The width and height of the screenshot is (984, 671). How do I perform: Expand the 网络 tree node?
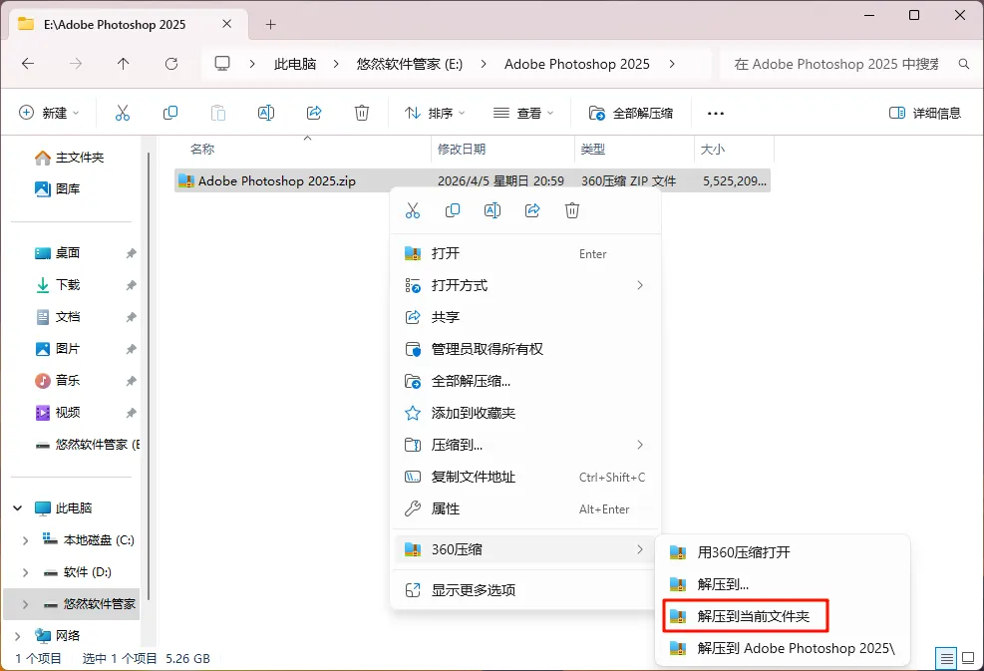coord(18,636)
